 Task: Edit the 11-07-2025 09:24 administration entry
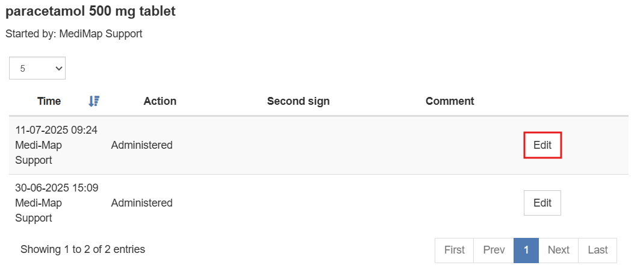542,145
